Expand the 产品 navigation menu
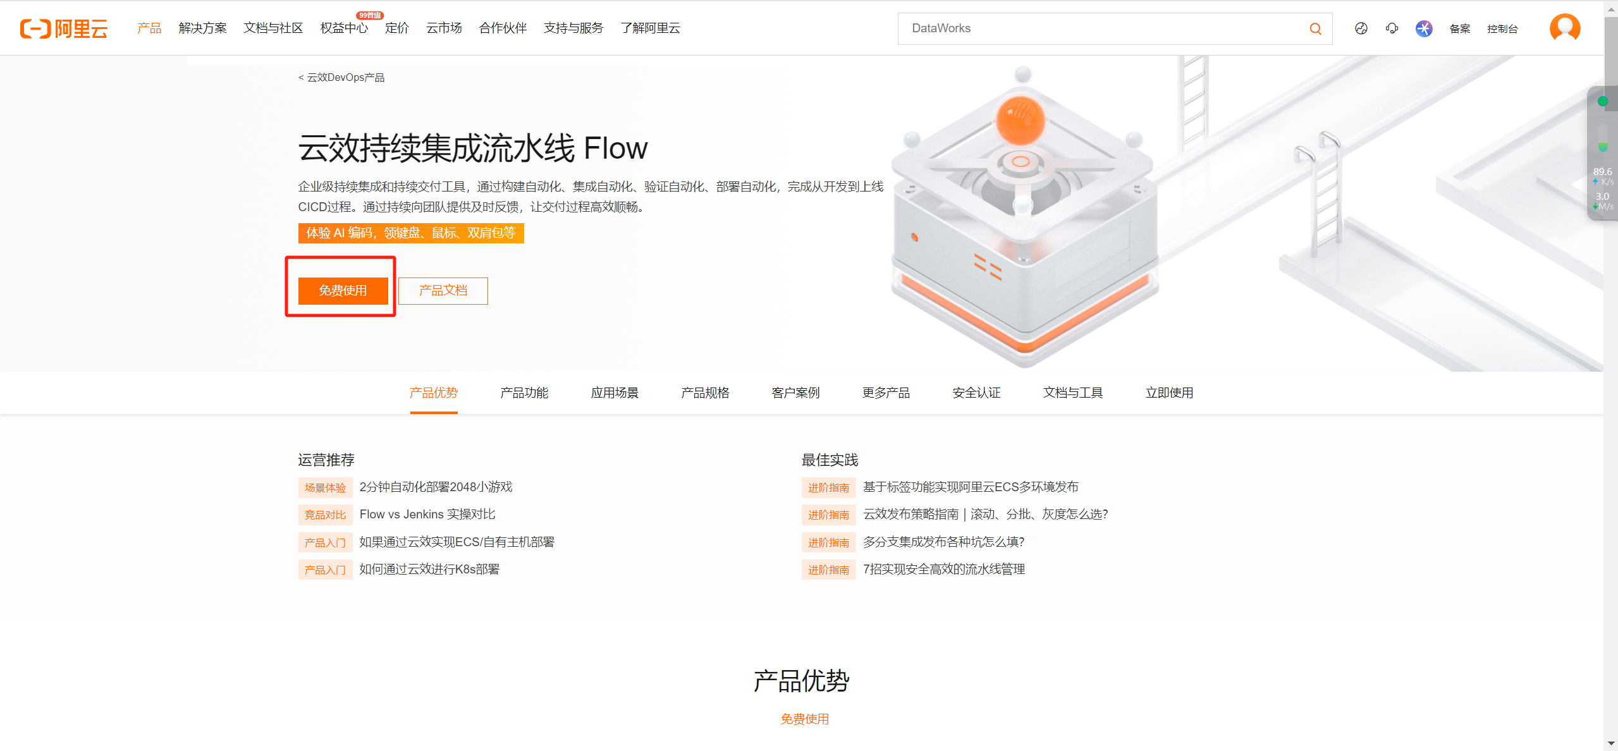 tap(149, 28)
